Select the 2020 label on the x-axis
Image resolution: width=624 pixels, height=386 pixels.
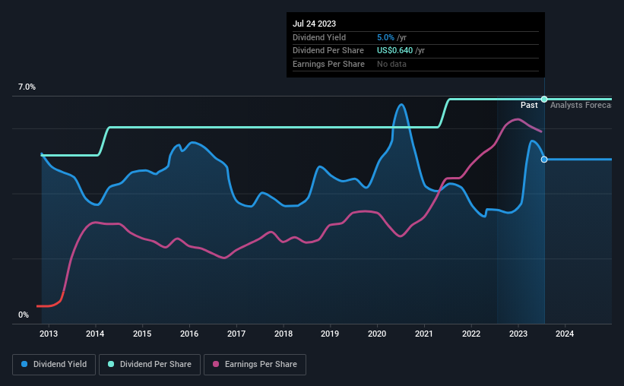tap(377, 334)
